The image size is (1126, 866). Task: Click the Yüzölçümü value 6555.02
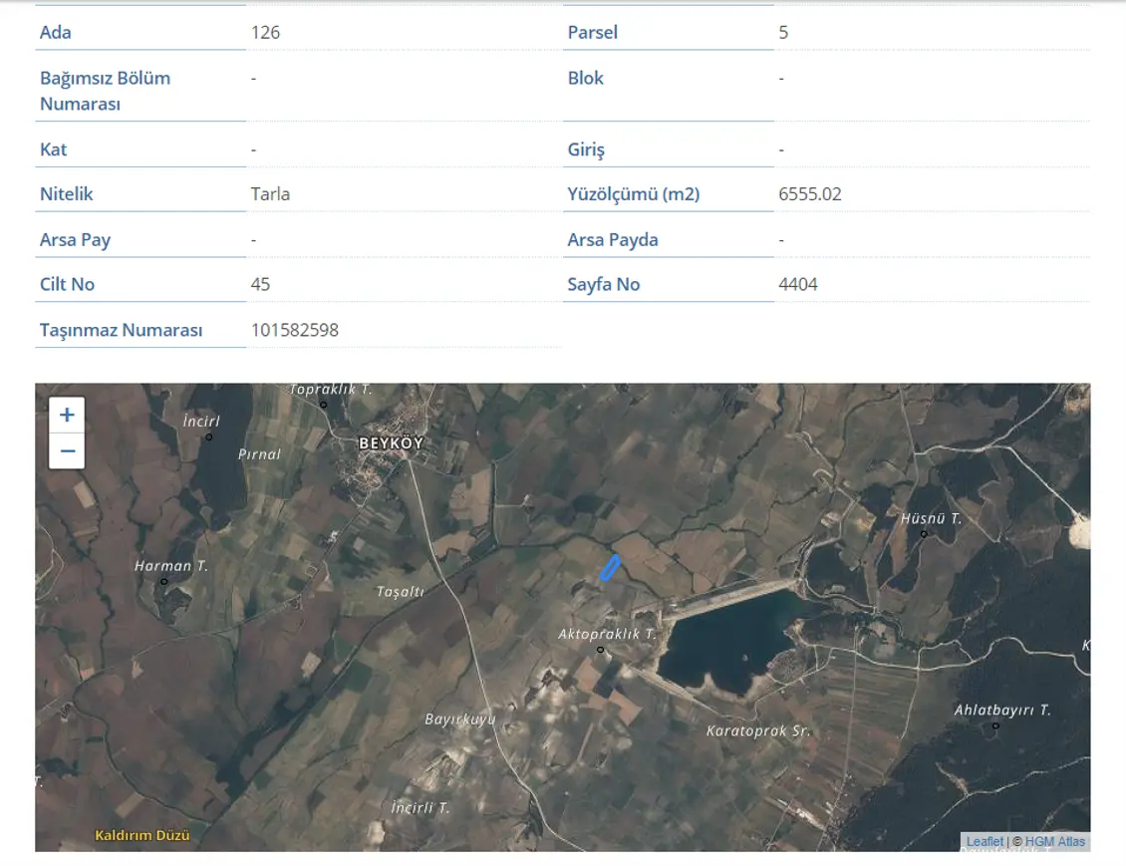pyautogui.click(x=809, y=194)
